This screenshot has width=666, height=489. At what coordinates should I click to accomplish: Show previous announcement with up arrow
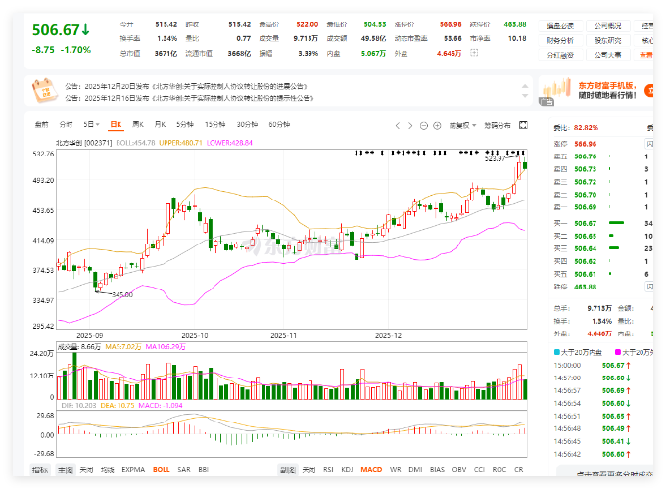(x=525, y=86)
